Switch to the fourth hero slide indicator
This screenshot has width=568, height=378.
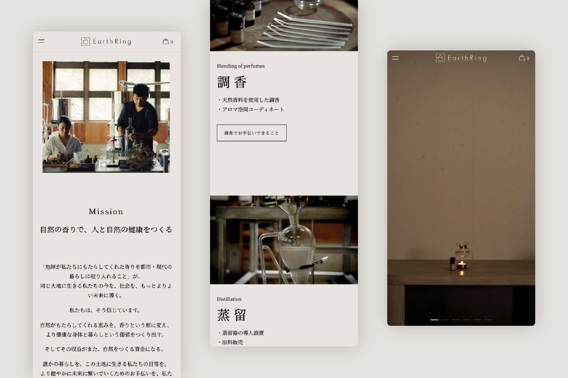467,319
